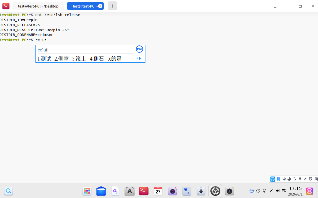Choose candidate 5 的是
Image resolution: width=318 pixels, height=198 pixels.
pyautogui.click(x=115, y=59)
